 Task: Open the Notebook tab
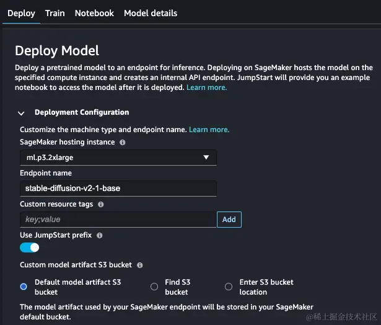click(94, 13)
